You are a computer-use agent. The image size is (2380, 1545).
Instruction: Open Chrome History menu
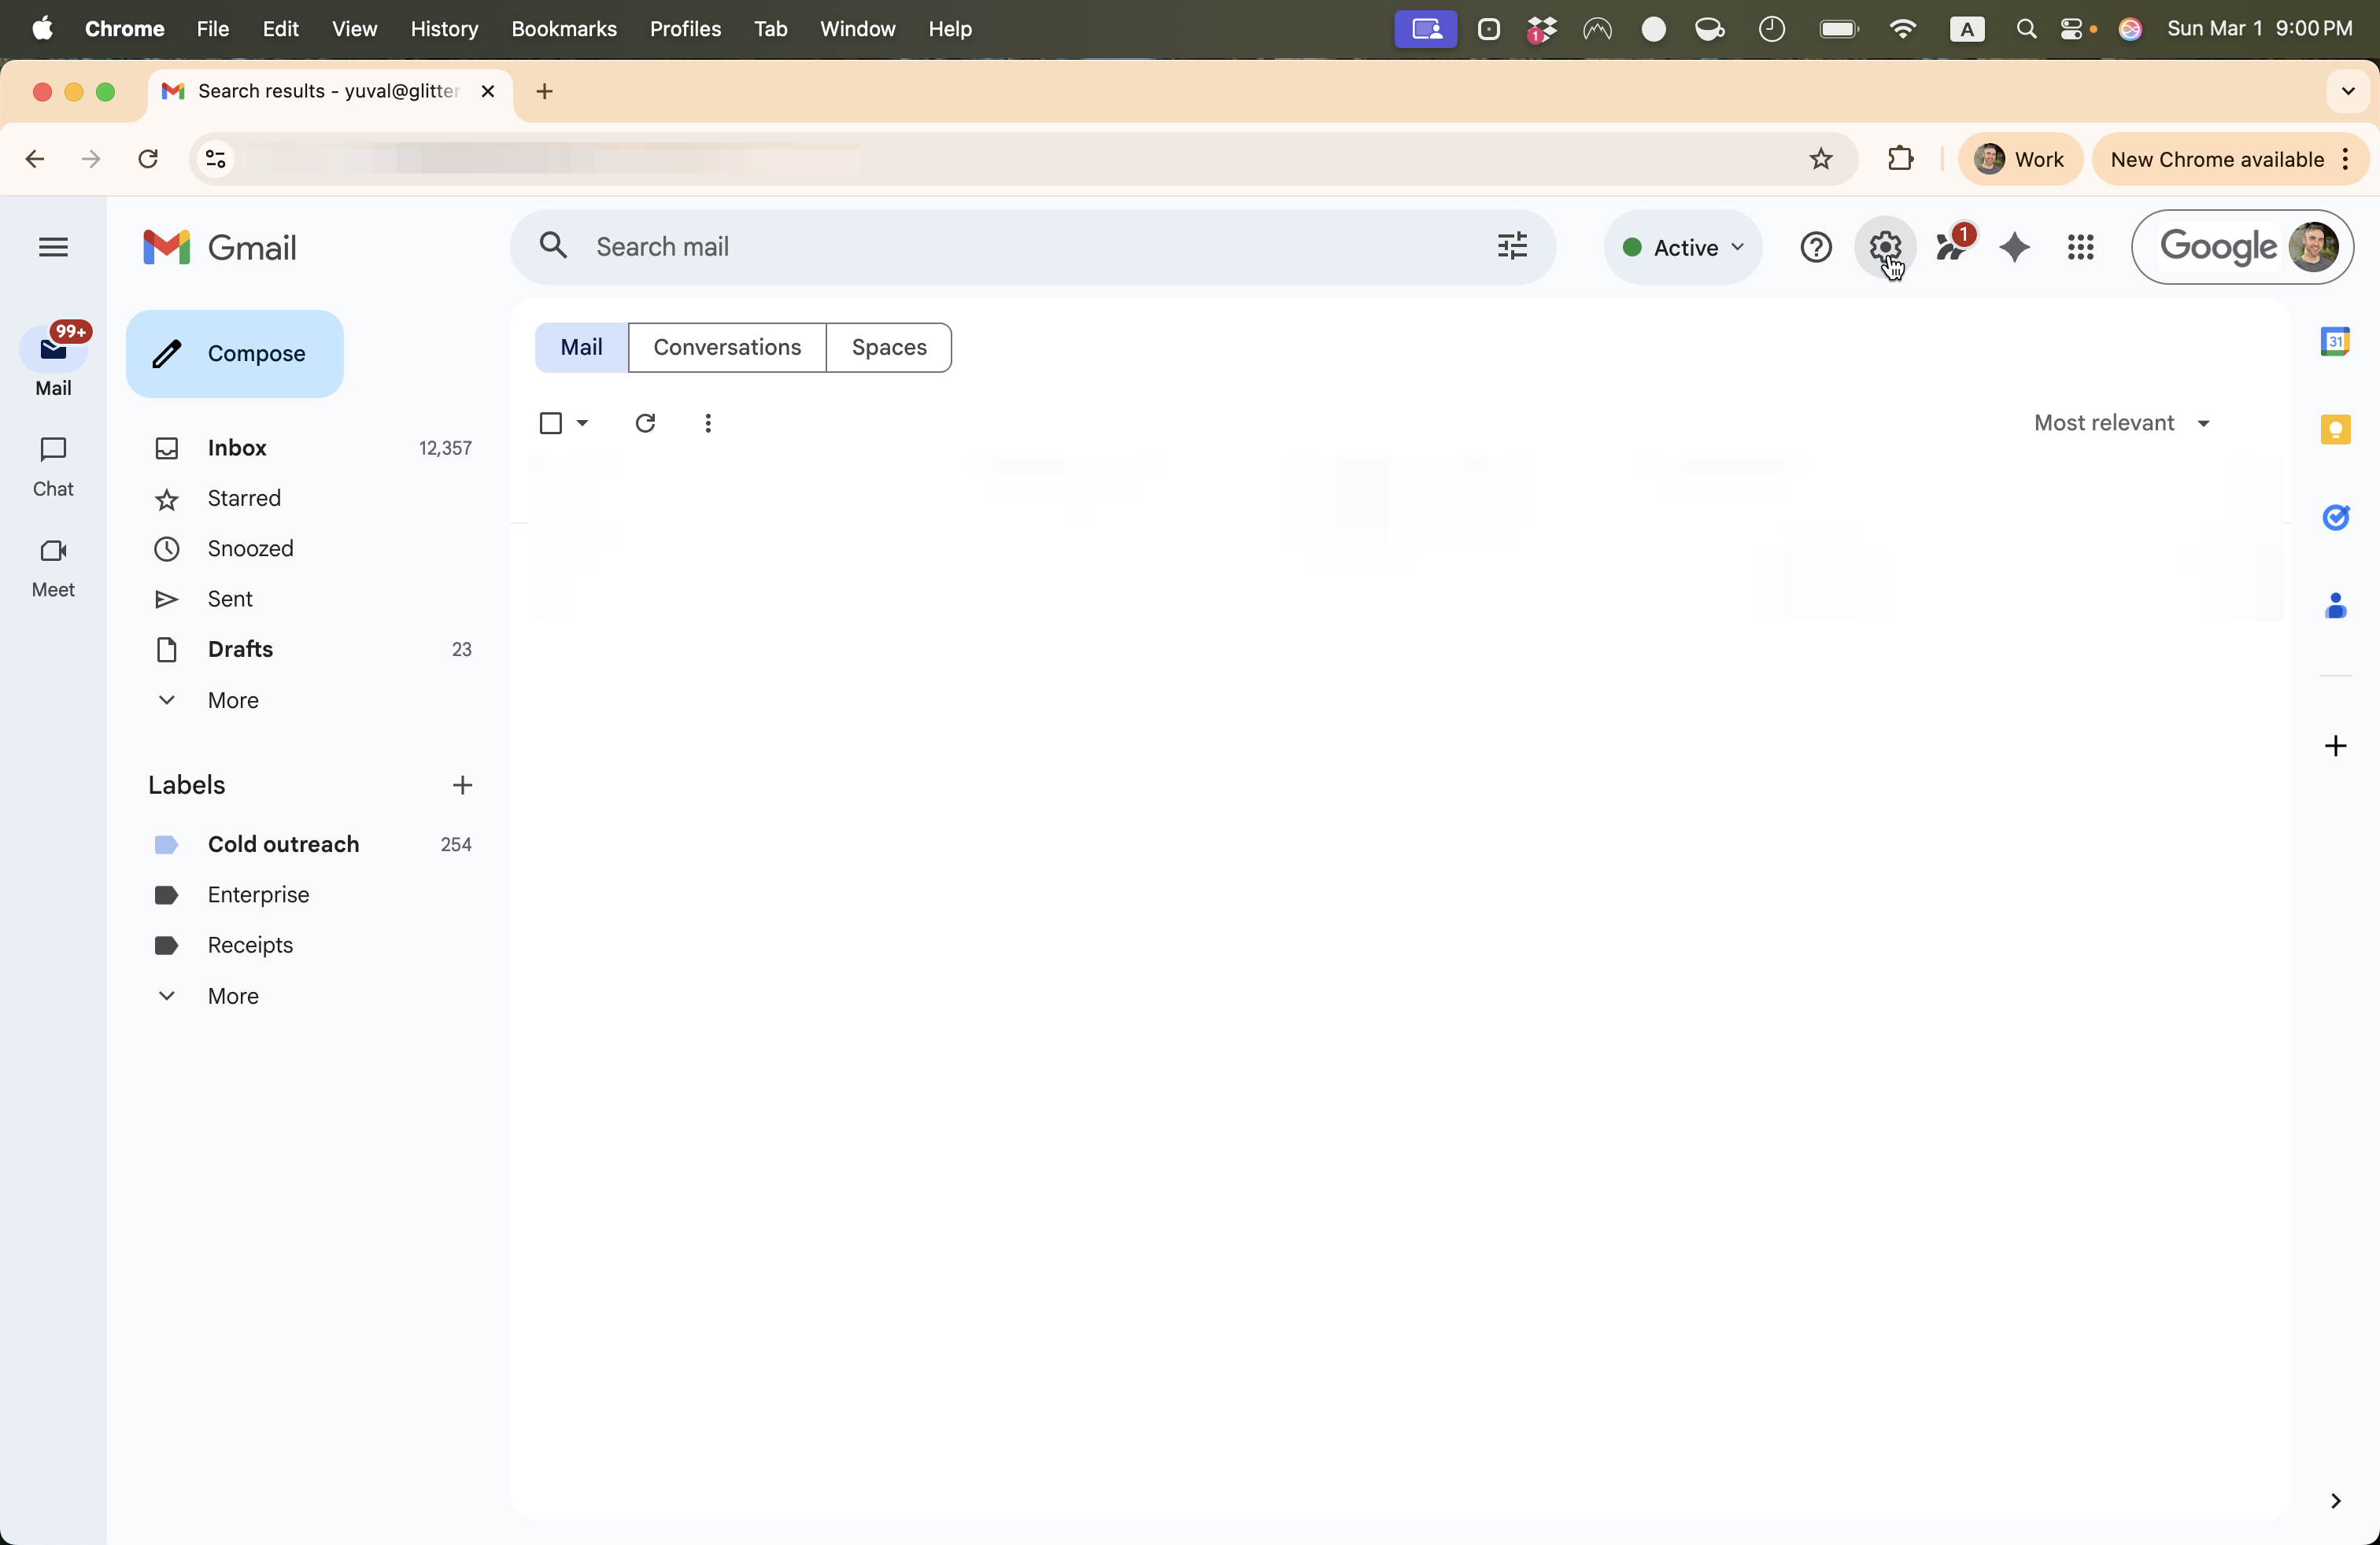tap(444, 29)
